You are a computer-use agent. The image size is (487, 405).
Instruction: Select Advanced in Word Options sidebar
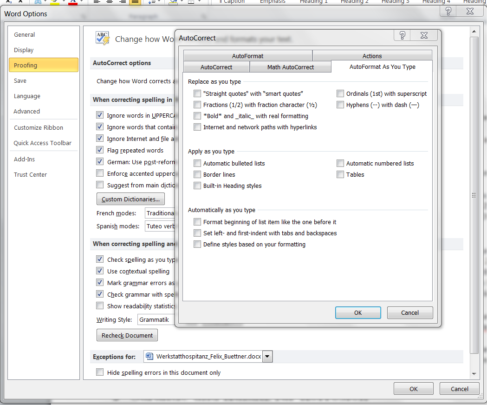pos(27,112)
